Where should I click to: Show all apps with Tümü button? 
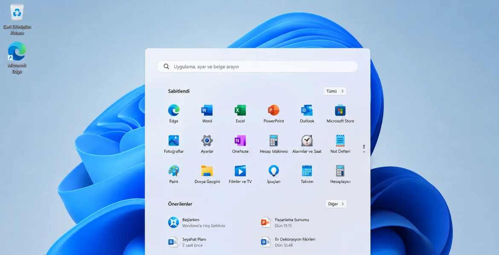pos(335,91)
